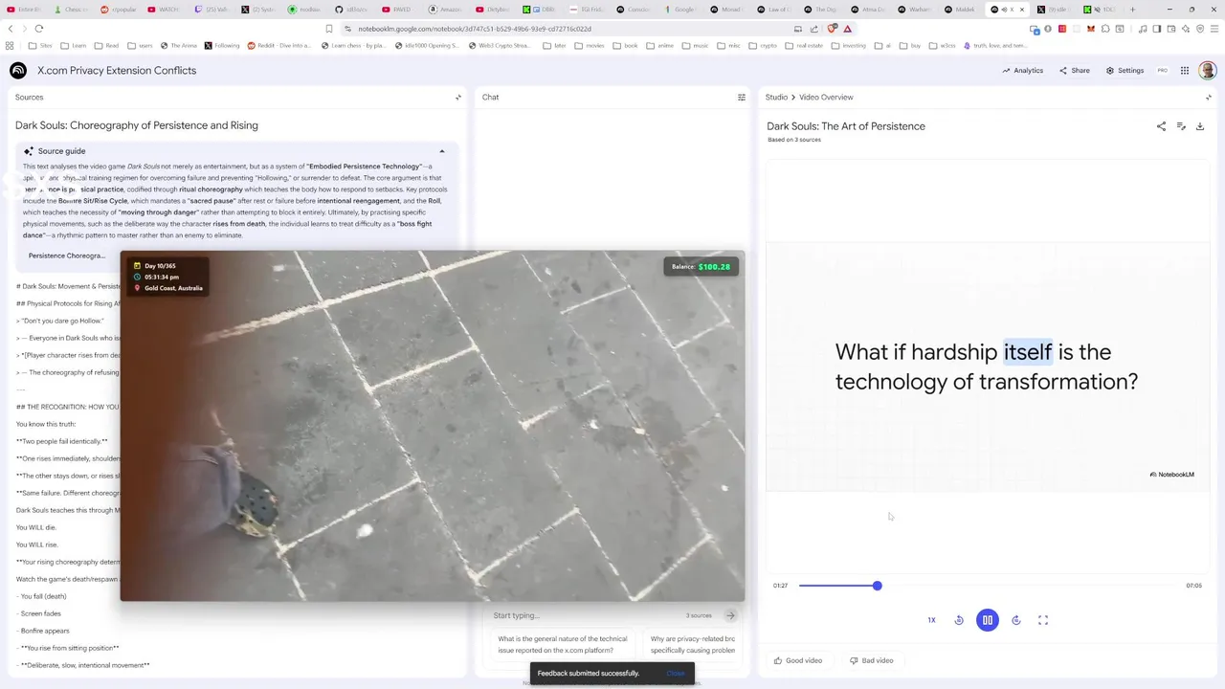Screen dimensions: 1225x689
Task: Open a new browser tab
Action: click(x=1132, y=10)
